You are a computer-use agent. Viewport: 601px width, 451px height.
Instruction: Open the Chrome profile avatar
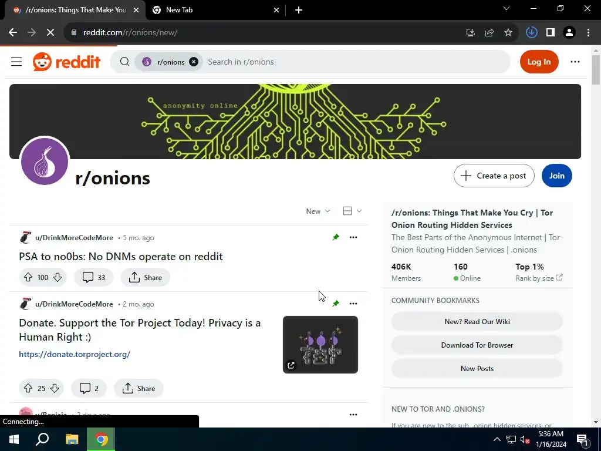(x=569, y=33)
